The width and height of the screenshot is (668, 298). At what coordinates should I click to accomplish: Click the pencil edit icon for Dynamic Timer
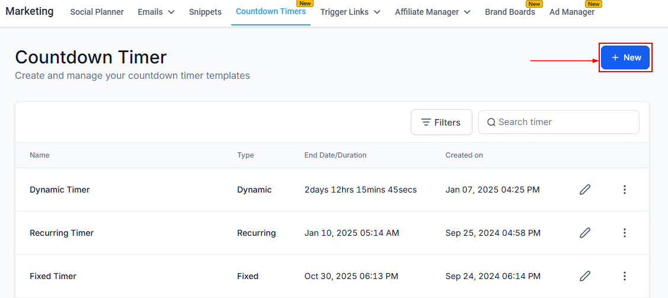point(585,190)
